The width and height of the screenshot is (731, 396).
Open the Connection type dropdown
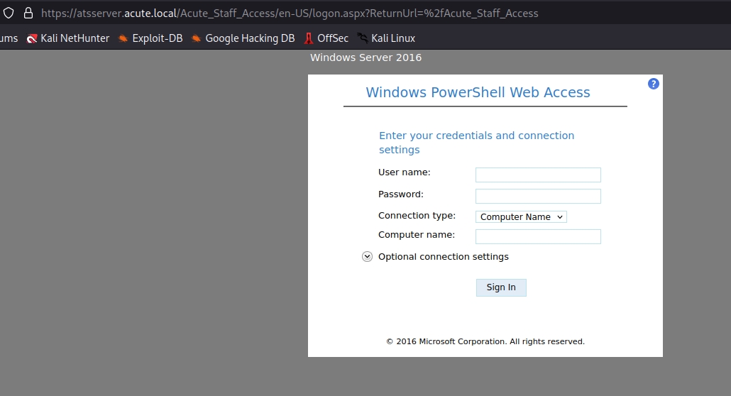point(521,217)
